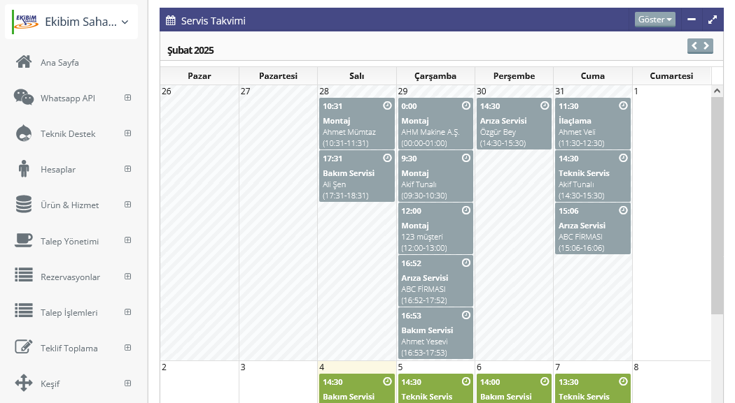Collapse the Servis Takvimi panel
Screen dimensions: 735x403
(692, 20)
